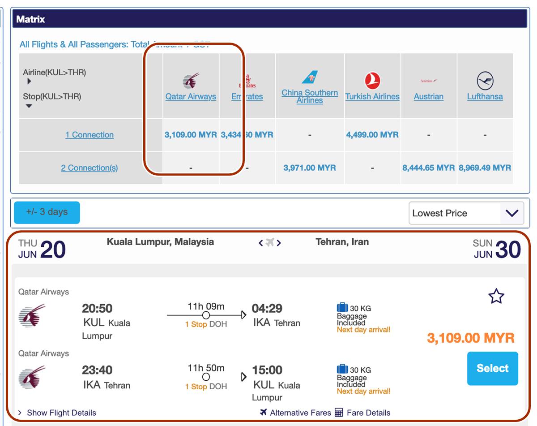Image resolution: width=537 pixels, height=426 pixels.
Task: Open the China Southern Airlines matrix link
Action: tap(310, 96)
